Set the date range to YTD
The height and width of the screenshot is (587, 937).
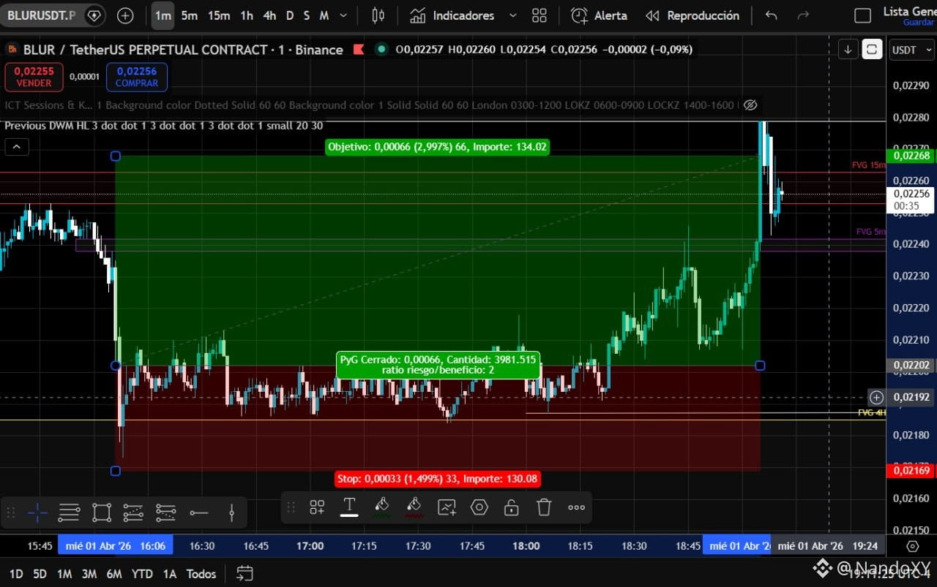(x=142, y=574)
